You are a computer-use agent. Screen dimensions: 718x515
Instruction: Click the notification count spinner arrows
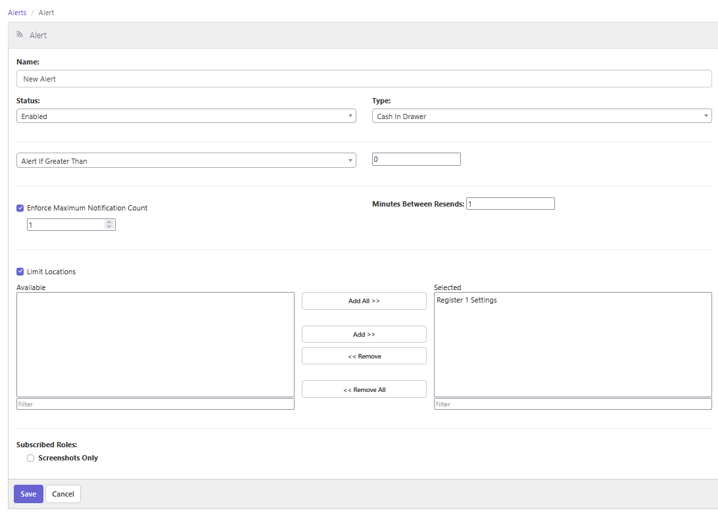(x=109, y=224)
